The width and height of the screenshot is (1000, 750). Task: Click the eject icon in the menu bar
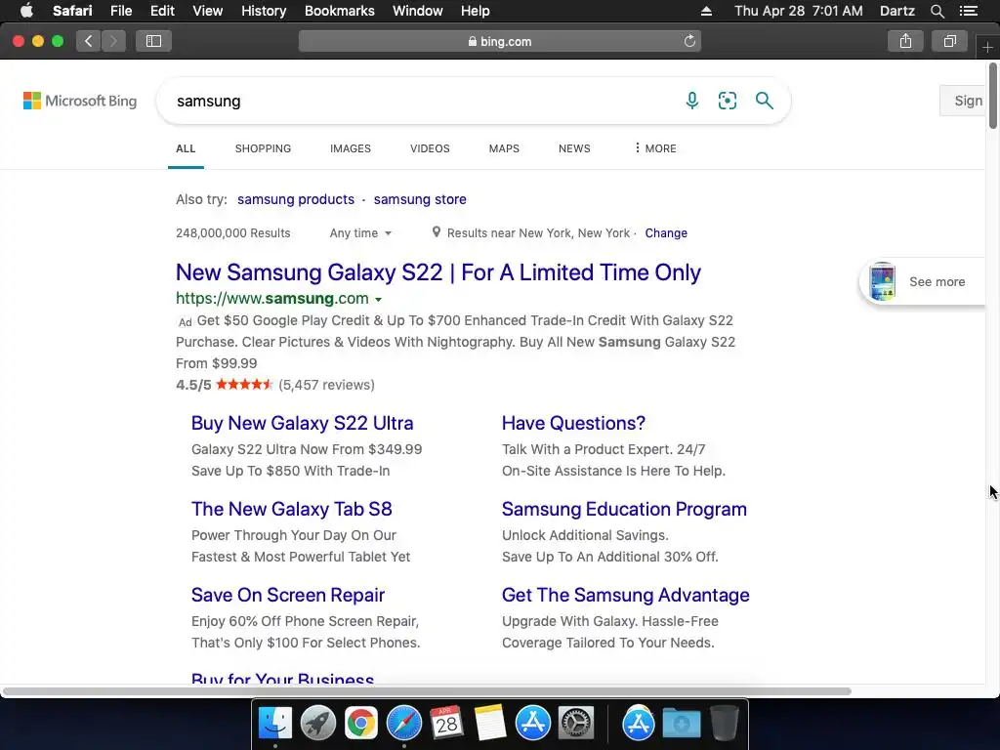[x=706, y=11]
